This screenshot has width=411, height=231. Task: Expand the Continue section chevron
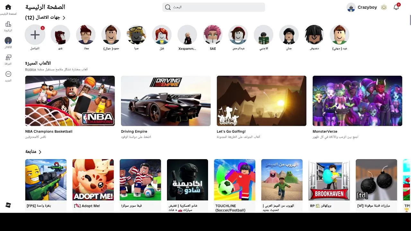[x=40, y=152]
